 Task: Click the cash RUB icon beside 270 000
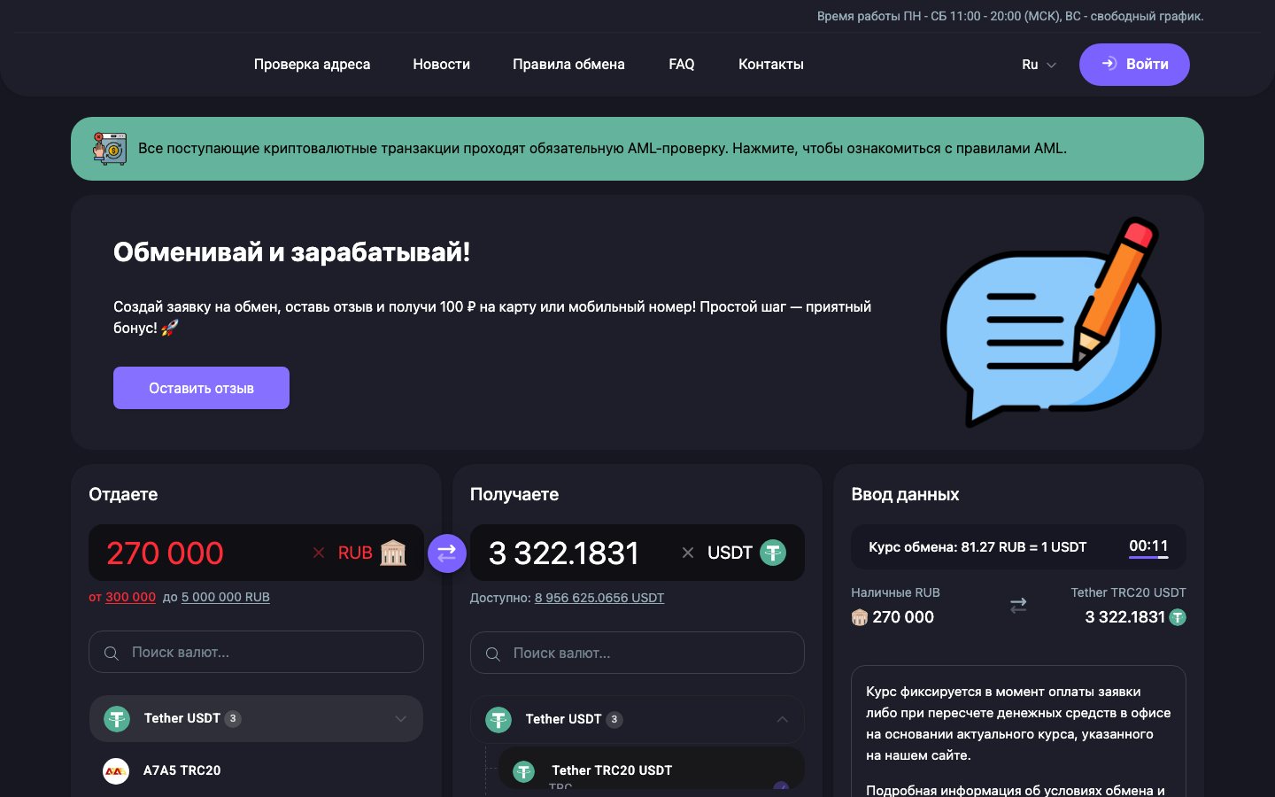(x=859, y=617)
